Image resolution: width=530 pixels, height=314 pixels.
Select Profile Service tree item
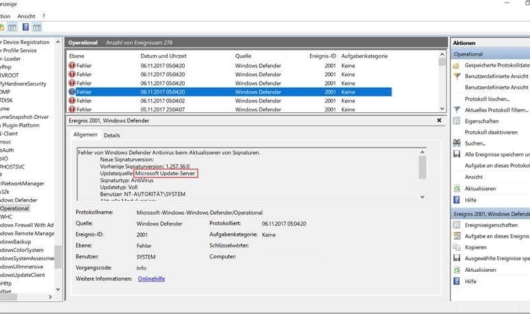[18, 50]
